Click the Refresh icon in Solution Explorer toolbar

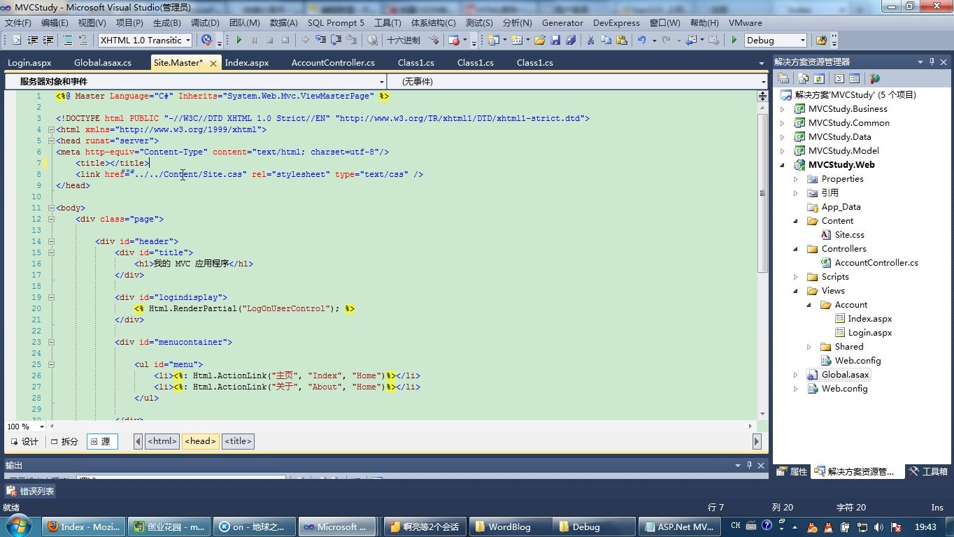[820, 78]
